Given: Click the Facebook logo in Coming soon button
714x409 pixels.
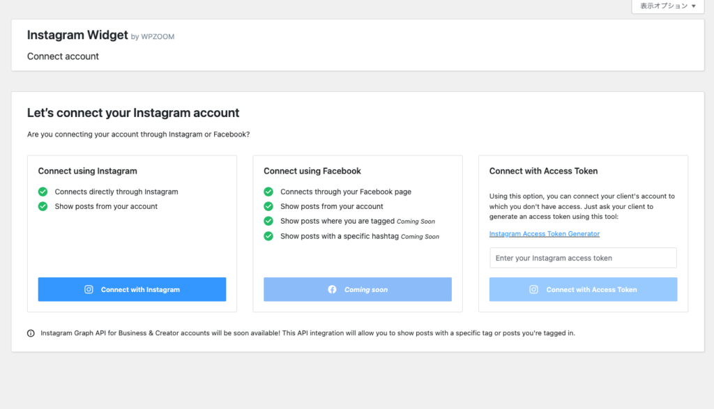Looking at the screenshot, I should pos(333,290).
